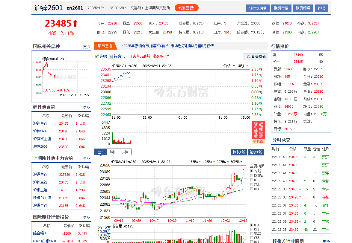Click 多换 entry in 分时成交
Viewport: 352px width, 243px height.
point(326,197)
